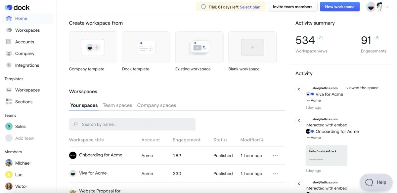Open the Home icon in sidebar

9,19
